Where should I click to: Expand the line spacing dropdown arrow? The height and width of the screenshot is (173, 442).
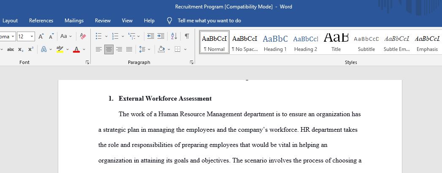tap(149, 49)
